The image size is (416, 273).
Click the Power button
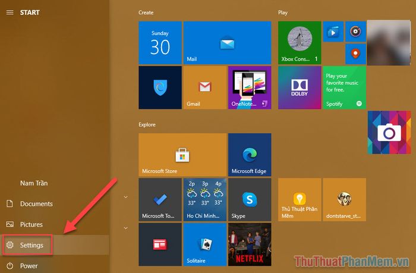click(28, 266)
